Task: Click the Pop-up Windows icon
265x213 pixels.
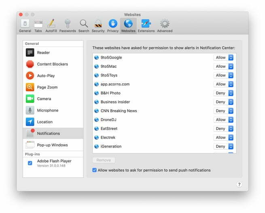Action: [x=30, y=145]
